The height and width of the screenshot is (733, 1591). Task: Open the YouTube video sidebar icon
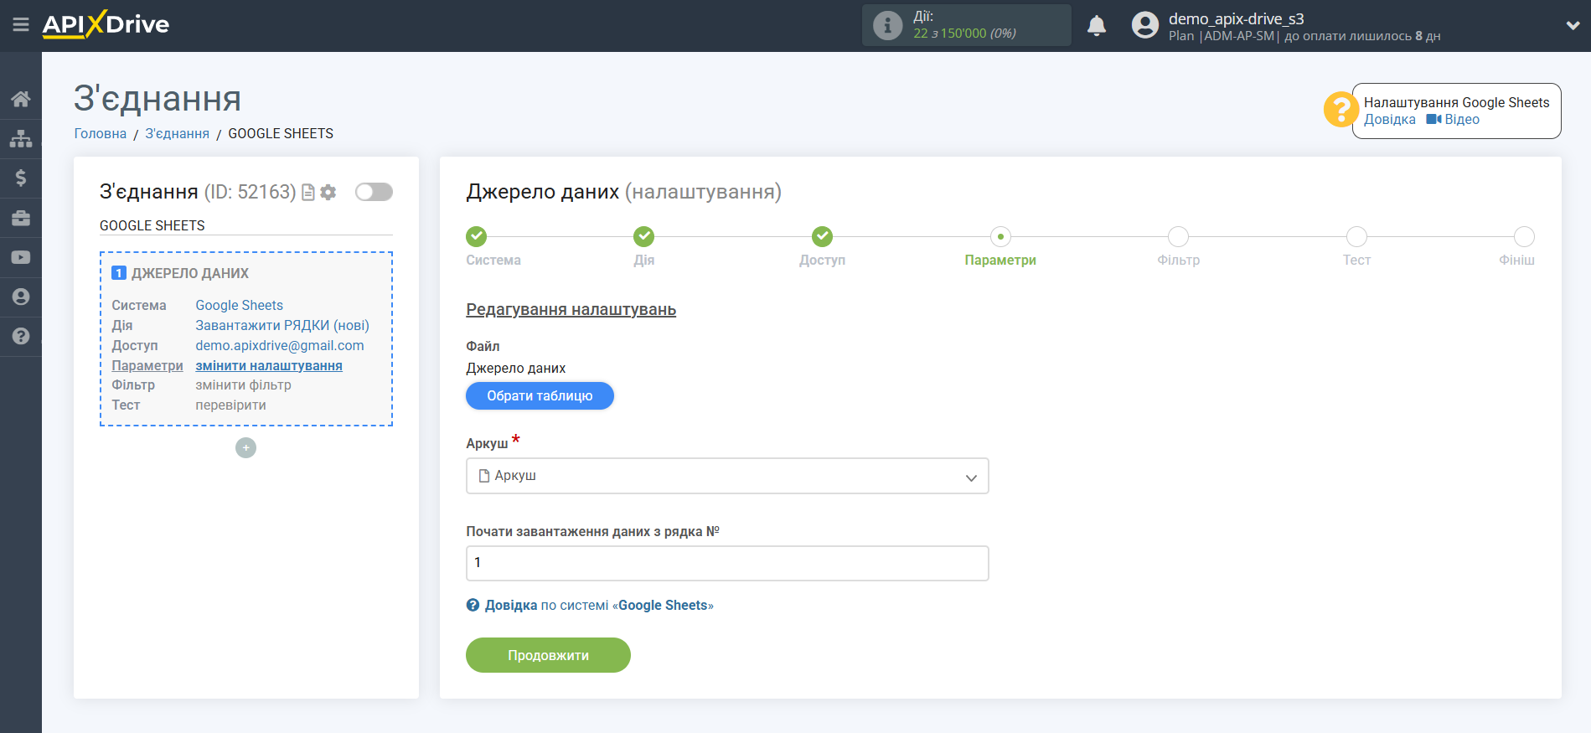point(21,257)
